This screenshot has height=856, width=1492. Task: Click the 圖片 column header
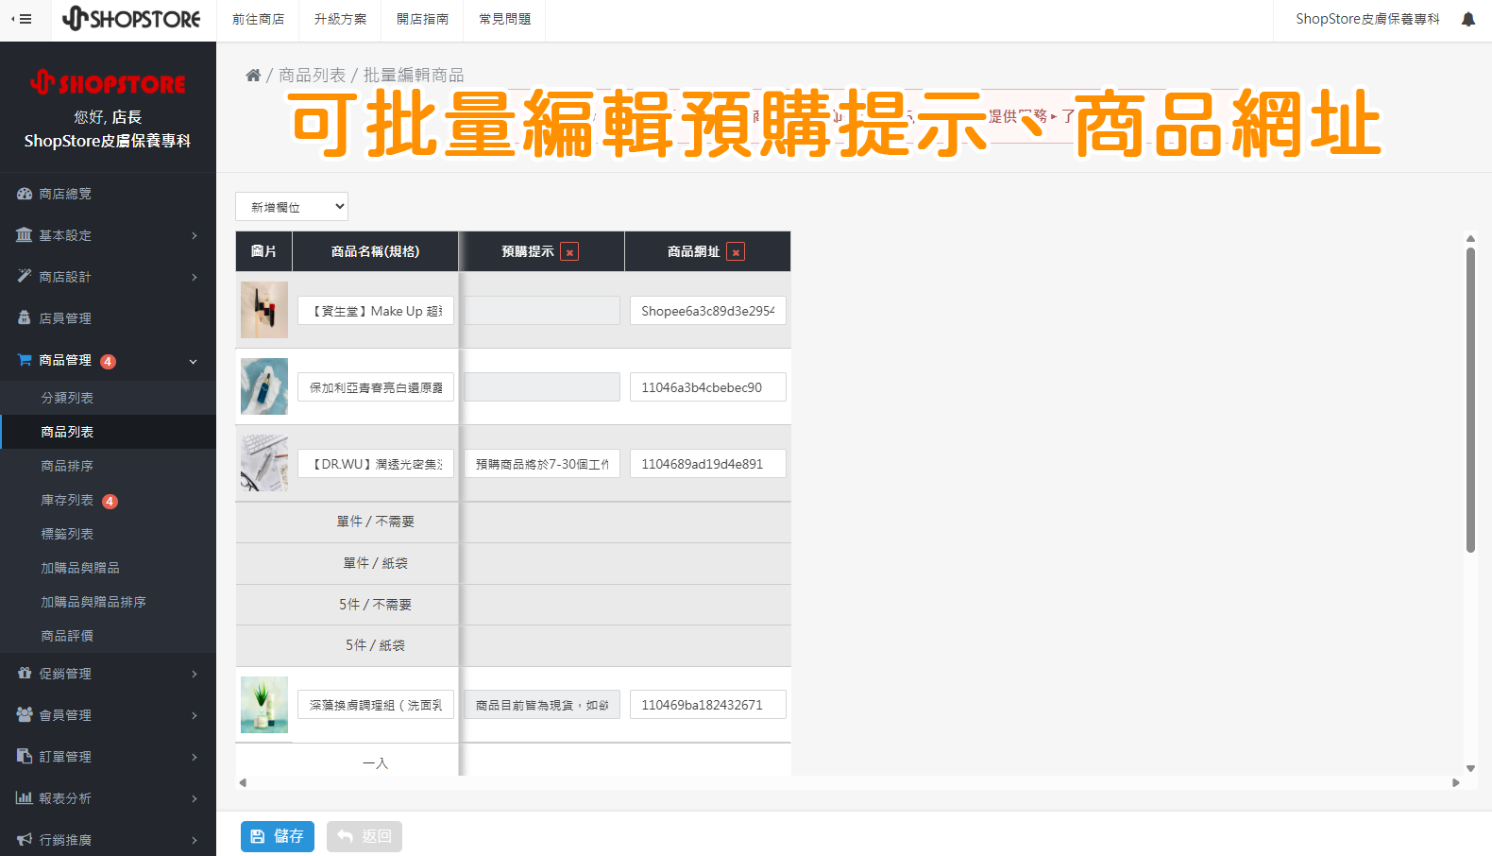click(263, 251)
